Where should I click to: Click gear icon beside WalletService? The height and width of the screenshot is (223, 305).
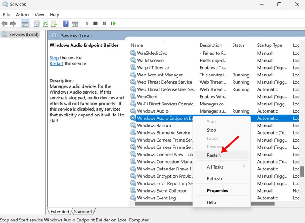[133, 60]
